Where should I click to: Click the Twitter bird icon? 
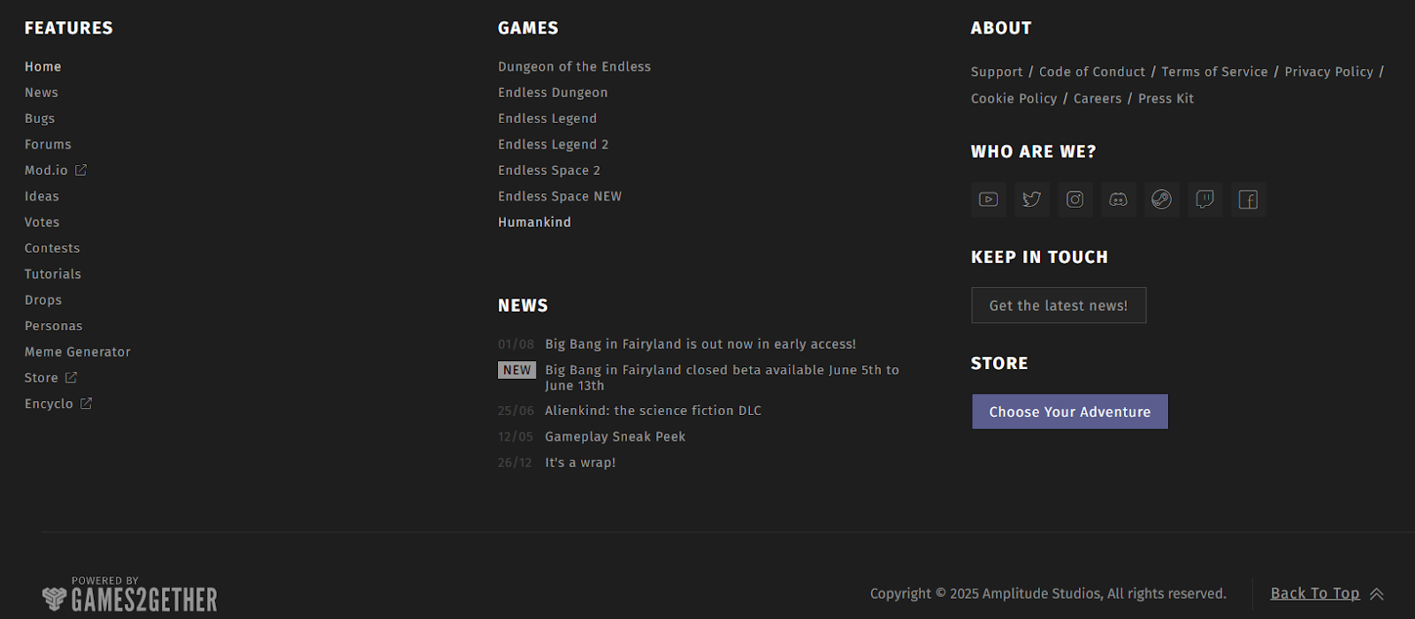click(x=1031, y=200)
